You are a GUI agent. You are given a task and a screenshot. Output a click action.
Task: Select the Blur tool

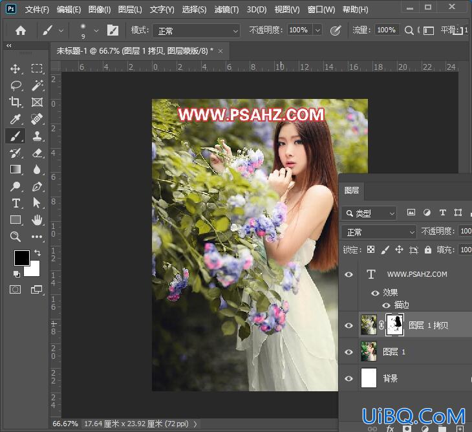[37, 169]
